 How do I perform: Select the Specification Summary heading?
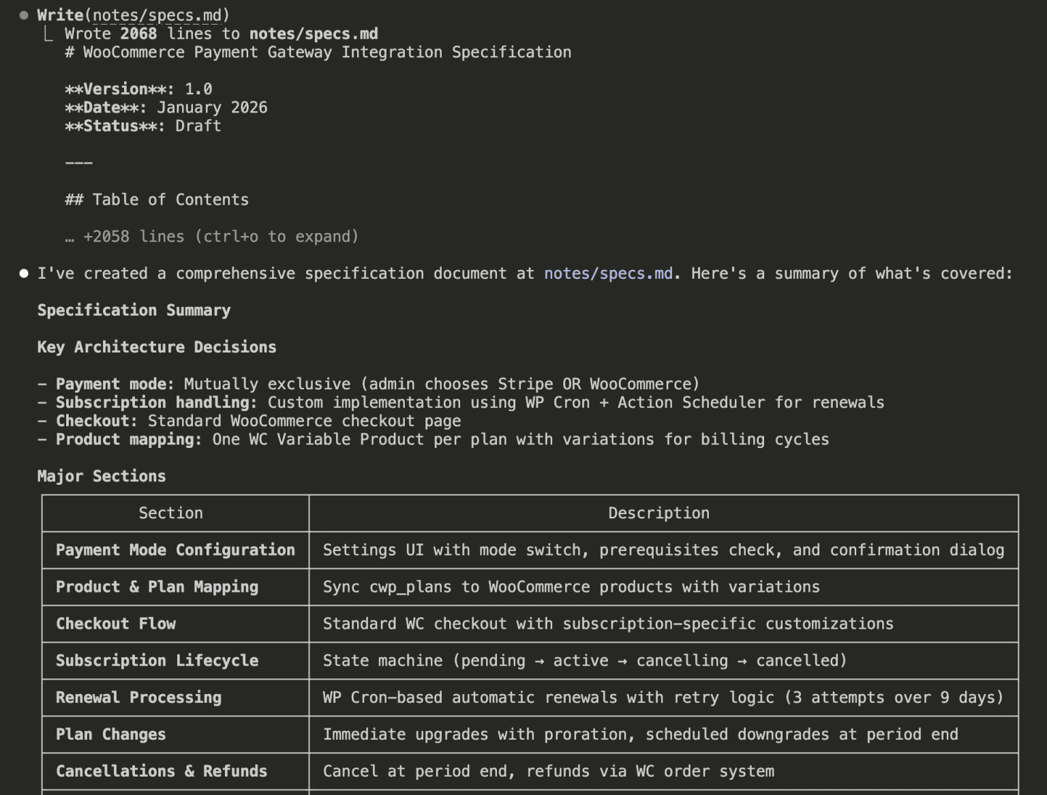[134, 310]
